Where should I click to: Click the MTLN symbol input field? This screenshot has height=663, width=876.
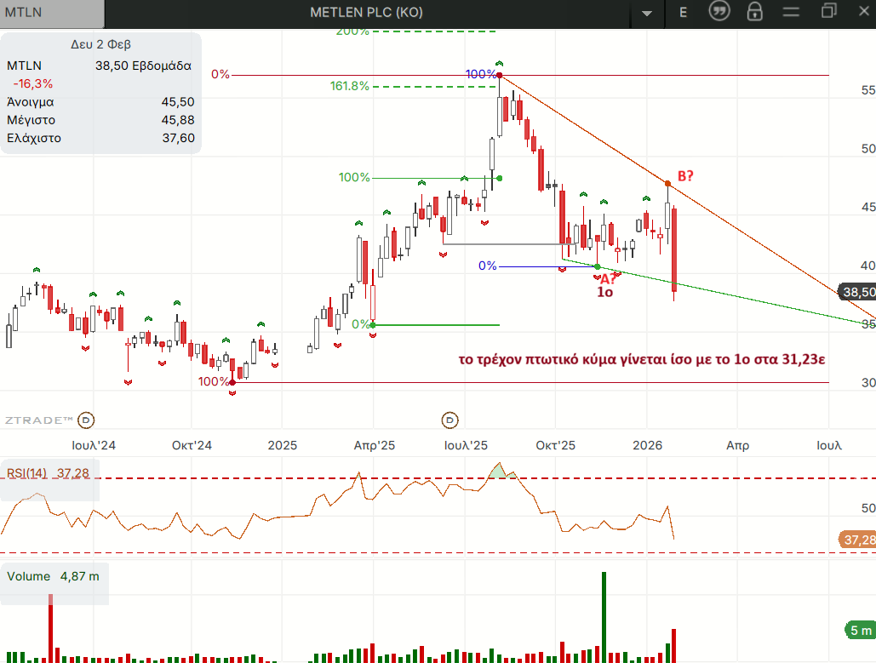click(51, 13)
